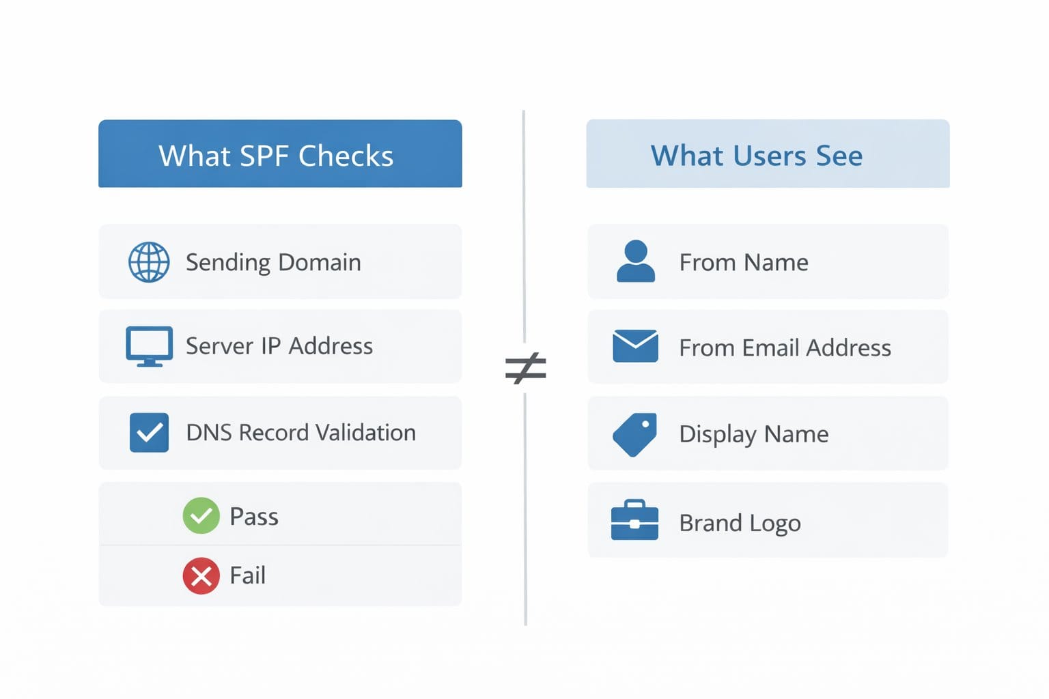Click the green Pass checkmark icon
1049x699 pixels.
[x=201, y=516]
